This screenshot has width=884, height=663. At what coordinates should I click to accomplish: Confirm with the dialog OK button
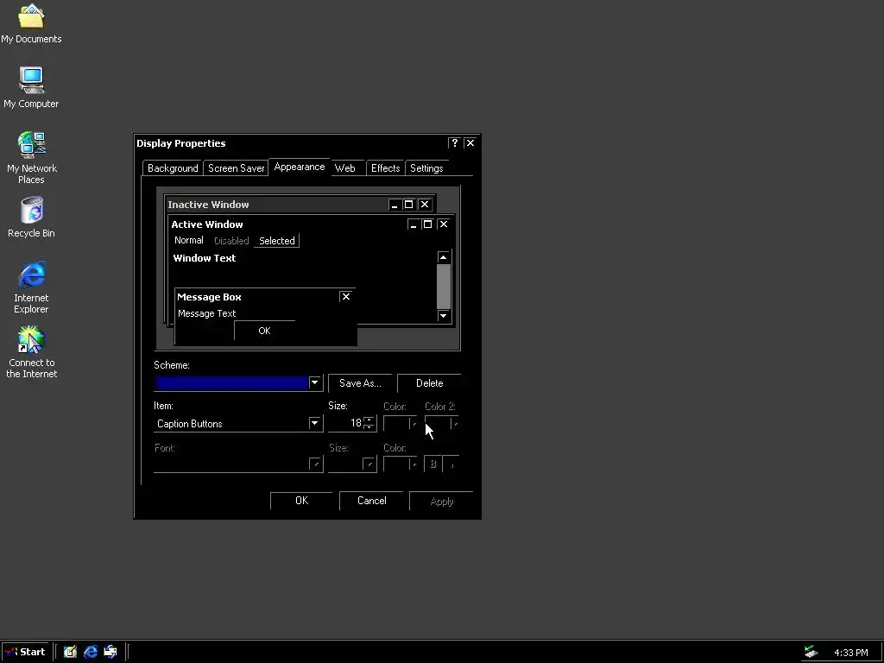301,501
